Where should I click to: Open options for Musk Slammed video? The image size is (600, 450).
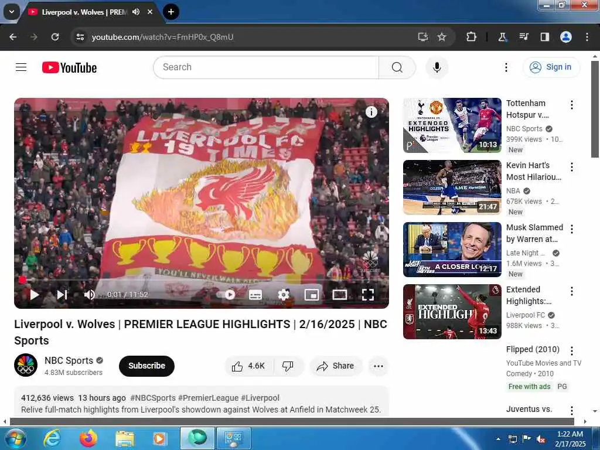click(x=572, y=229)
